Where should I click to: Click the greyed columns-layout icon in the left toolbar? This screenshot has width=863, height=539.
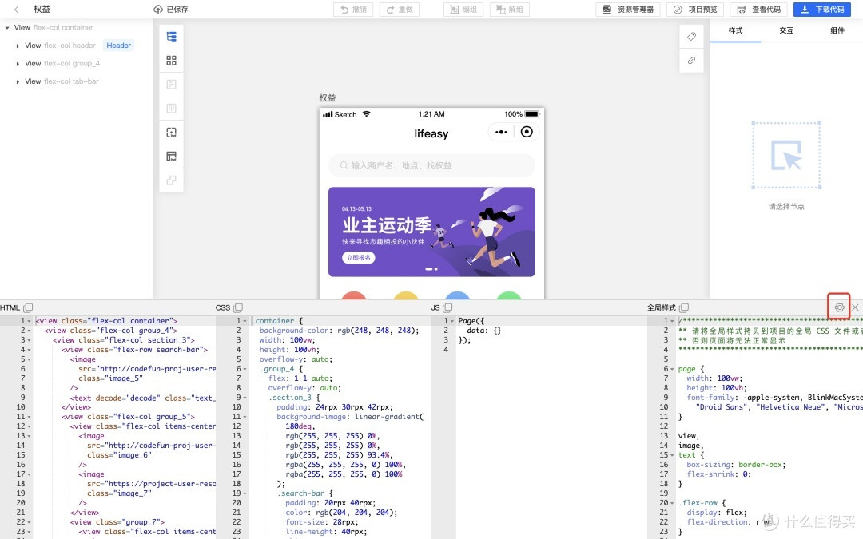pos(172,109)
